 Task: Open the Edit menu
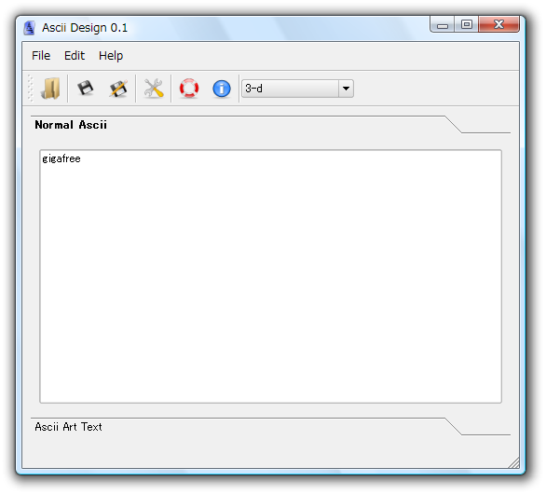(x=75, y=56)
